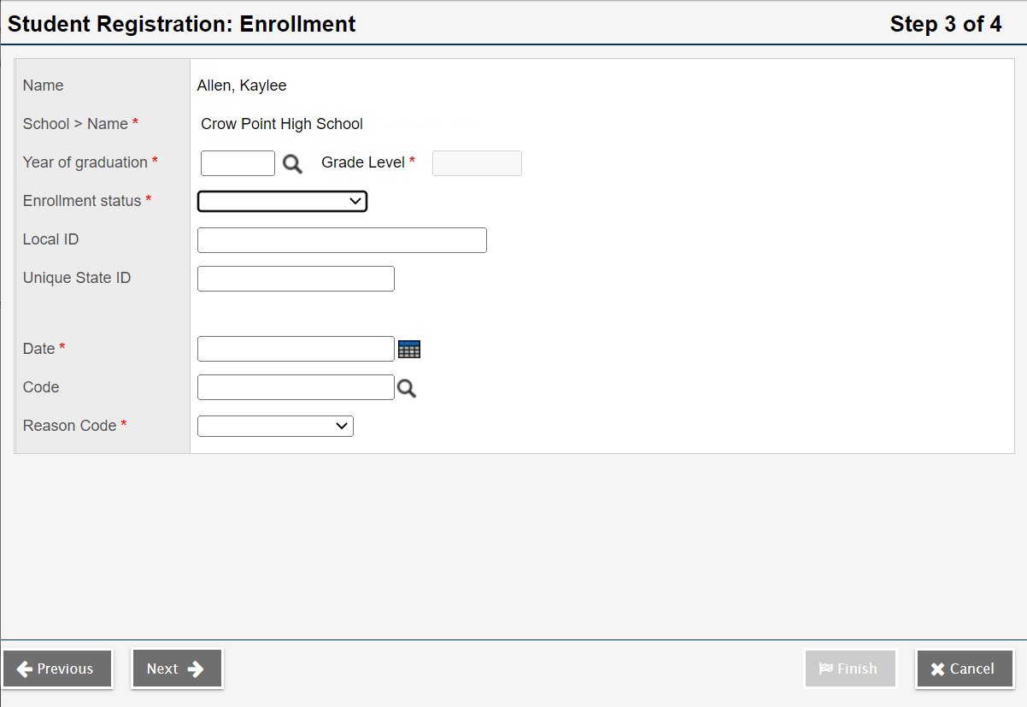Click inside the Year of graduation field
This screenshot has width=1027, height=707.
[x=238, y=163]
